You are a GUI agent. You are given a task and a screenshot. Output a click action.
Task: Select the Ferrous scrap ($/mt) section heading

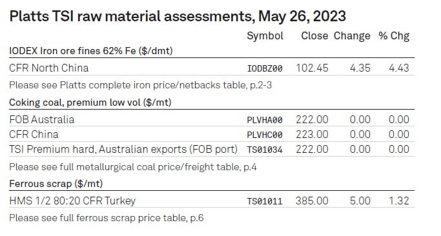coord(56,184)
